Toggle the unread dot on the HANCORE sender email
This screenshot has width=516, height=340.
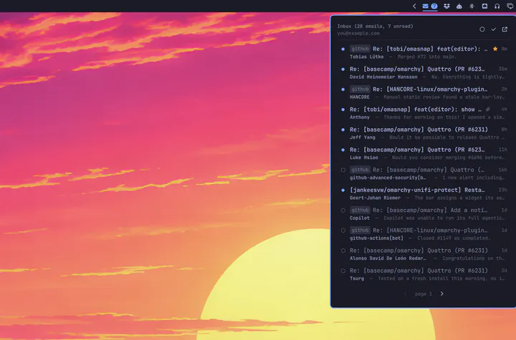[343, 89]
